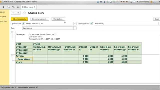The height and width of the screenshot is (90, 160).
Task: Click Конечный остаток value in Активы row
Action: coord(107,56)
